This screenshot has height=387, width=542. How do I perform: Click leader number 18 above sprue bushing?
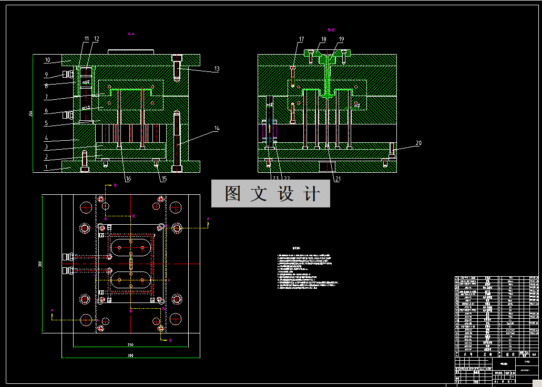tap(323, 39)
